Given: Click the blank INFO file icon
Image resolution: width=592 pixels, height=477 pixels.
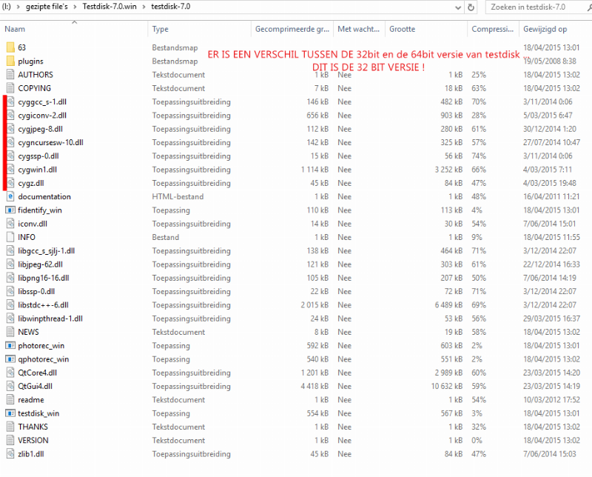Looking at the screenshot, I should [x=10, y=237].
